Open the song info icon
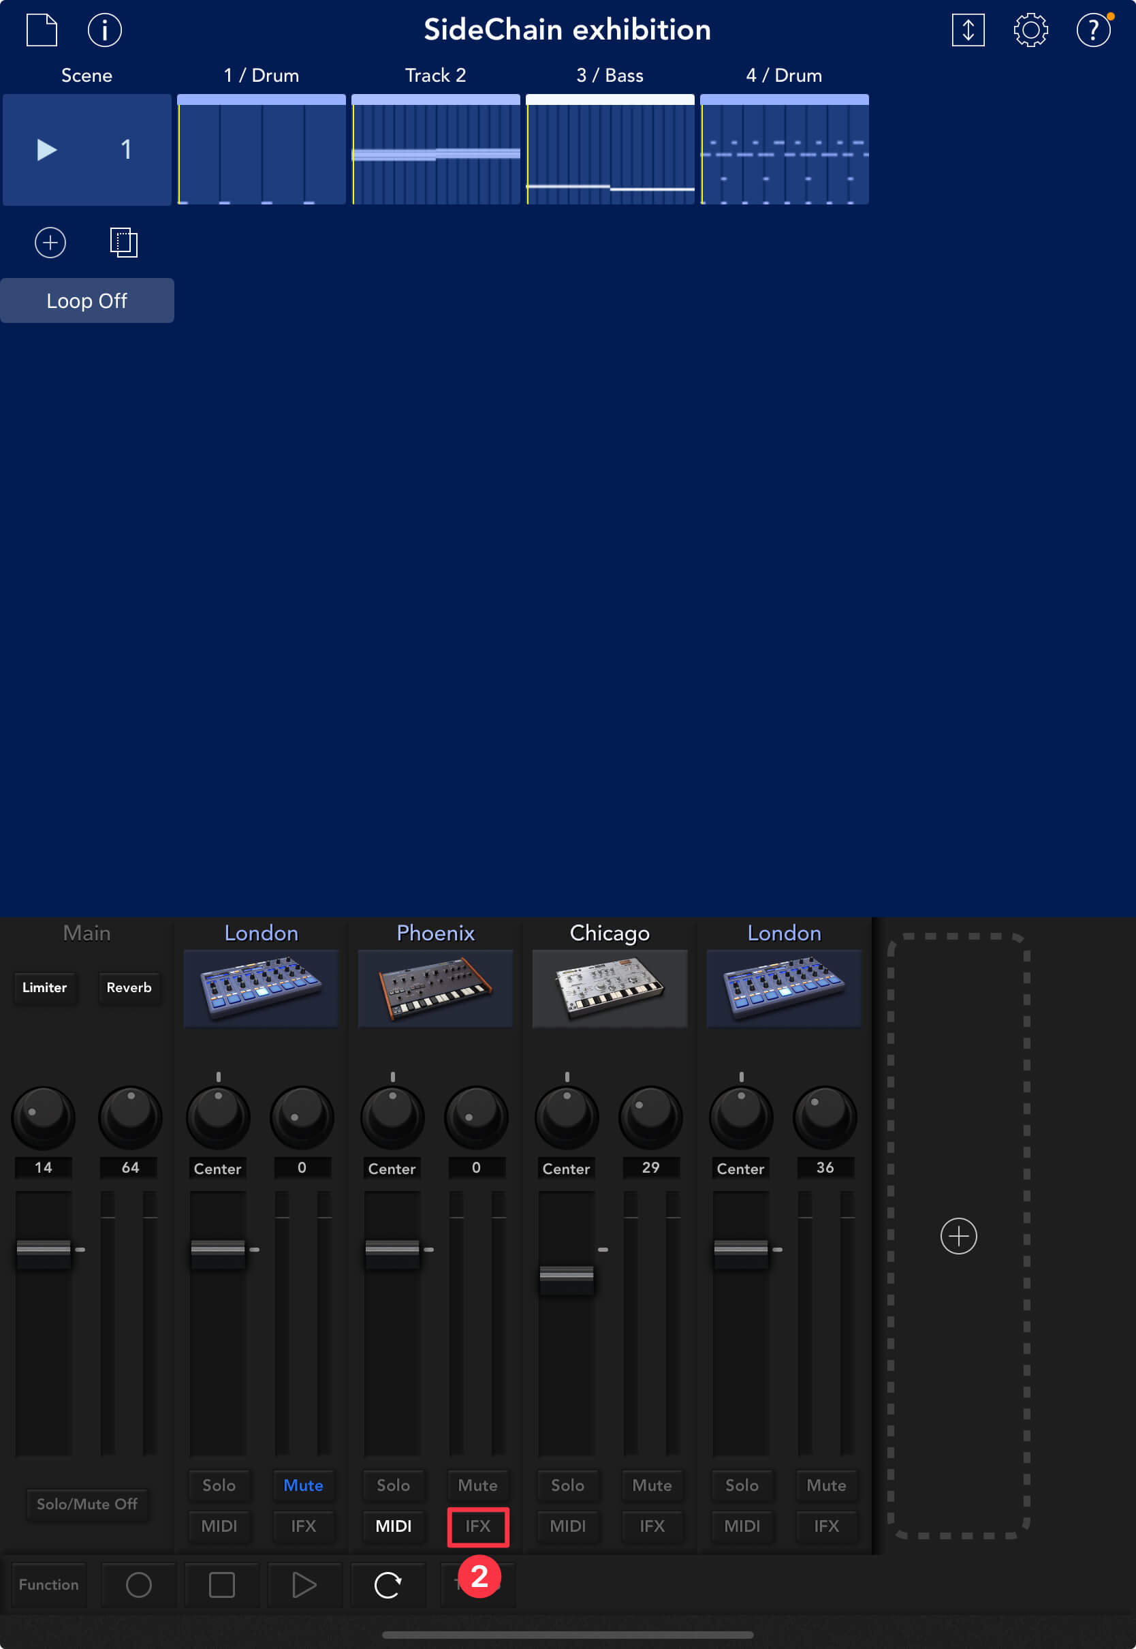The width and height of the screenshot is (1136, 1649). click(x=105, y=30)
